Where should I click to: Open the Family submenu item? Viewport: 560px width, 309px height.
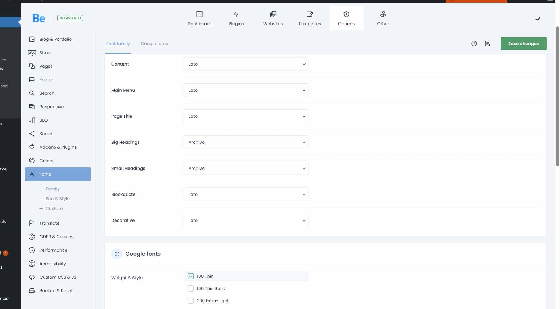tap(52, 189)
